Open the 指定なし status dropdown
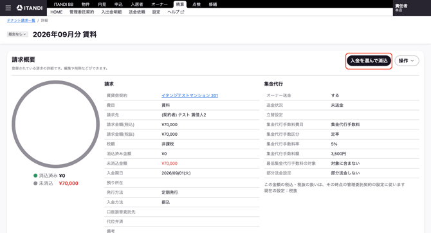The height and width of the screenshot is (233, 431). (17, 34)
